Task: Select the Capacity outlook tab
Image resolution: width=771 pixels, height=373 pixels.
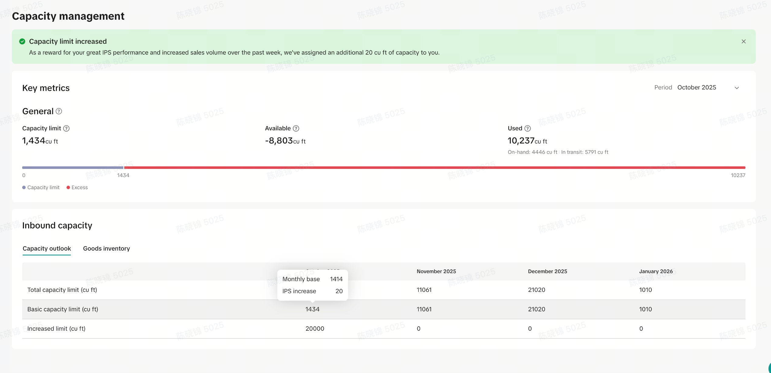Action: click(x=47, y=248)
